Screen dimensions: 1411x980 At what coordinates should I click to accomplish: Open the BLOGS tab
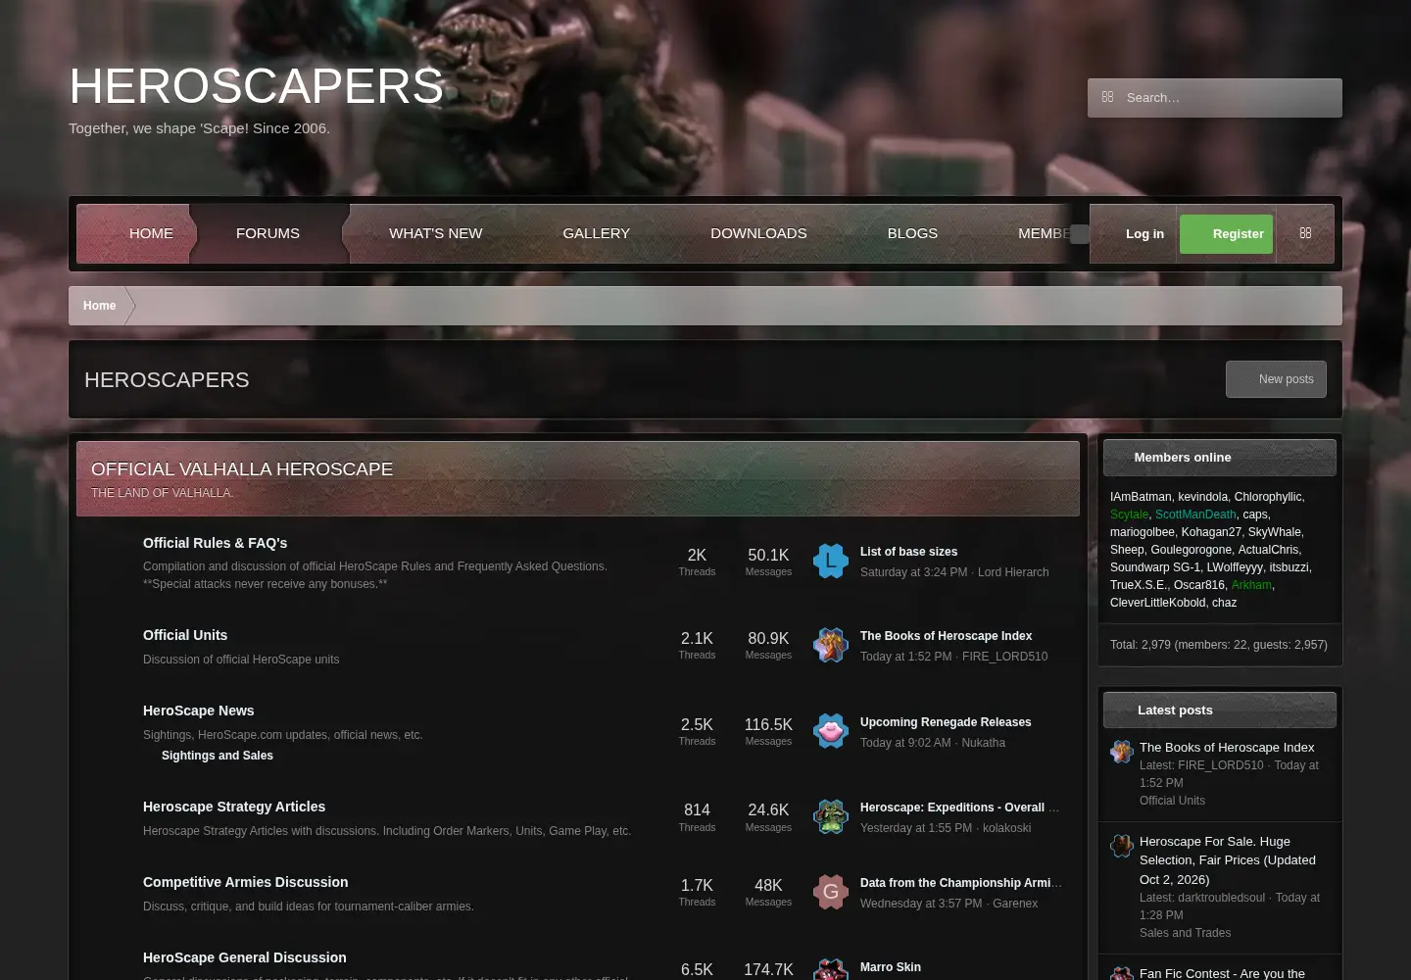[x=912, y=233]
